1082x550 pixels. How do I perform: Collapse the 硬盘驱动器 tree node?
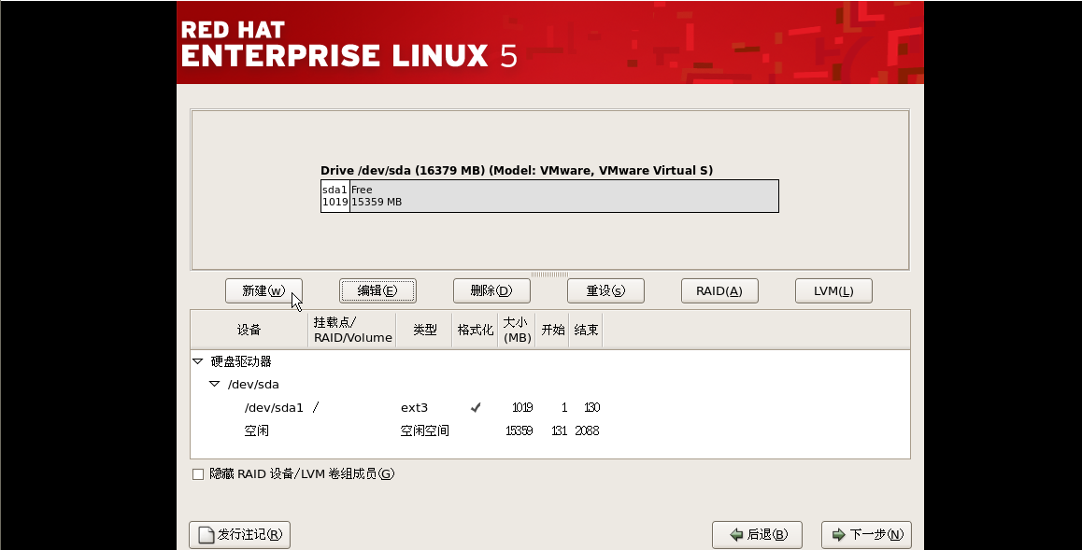197,361
